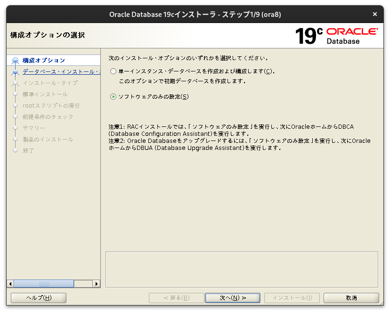Select the highlighted 構成オプション step label

point(45,60)
